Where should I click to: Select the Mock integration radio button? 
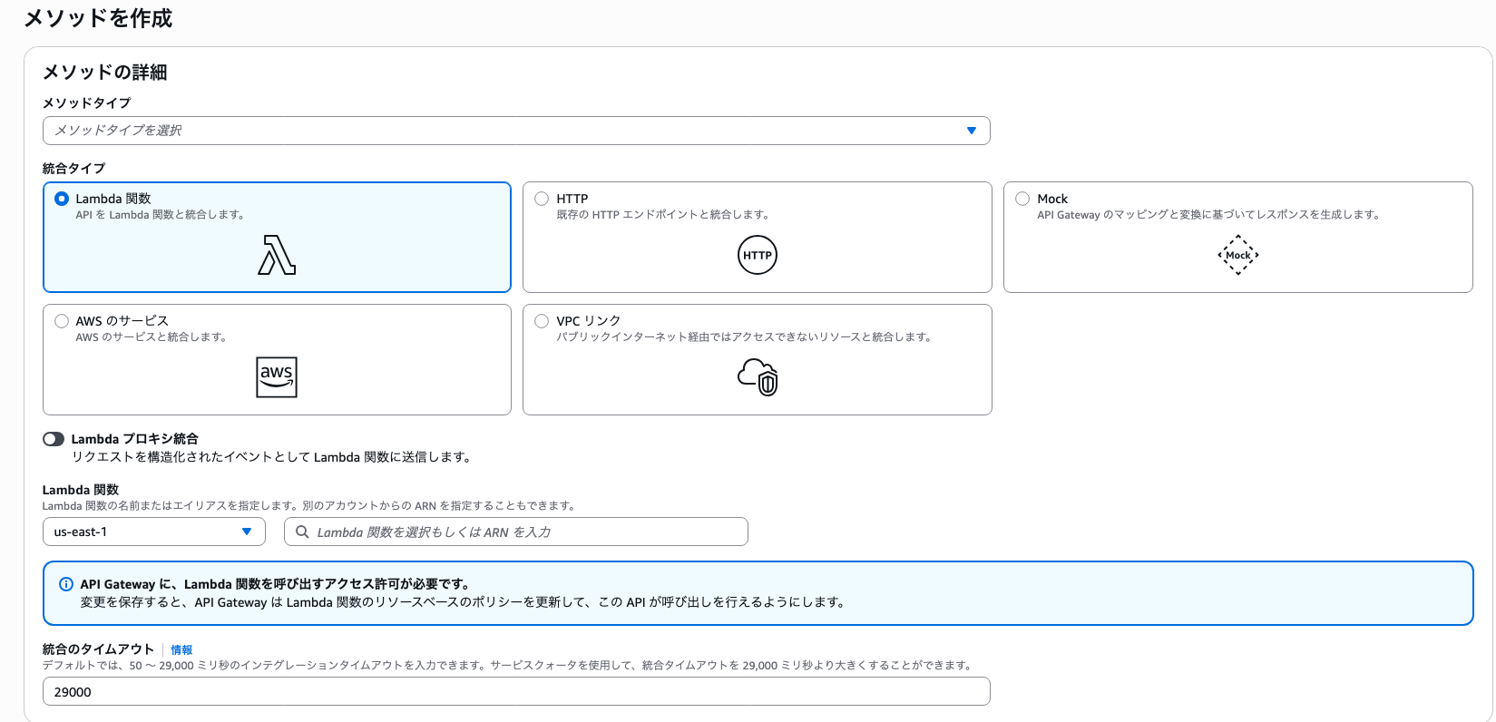pos(1022,199)
